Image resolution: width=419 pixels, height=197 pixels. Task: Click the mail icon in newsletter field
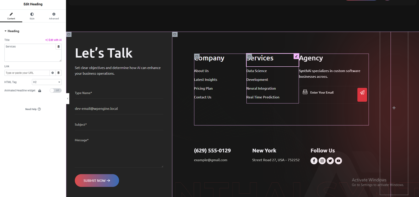305,92
